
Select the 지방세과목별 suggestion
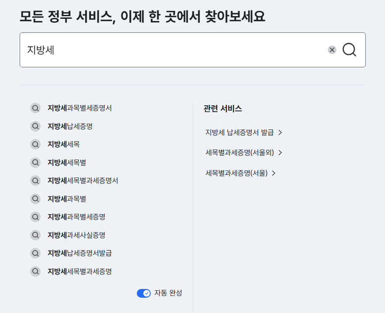tap(67, 199)
